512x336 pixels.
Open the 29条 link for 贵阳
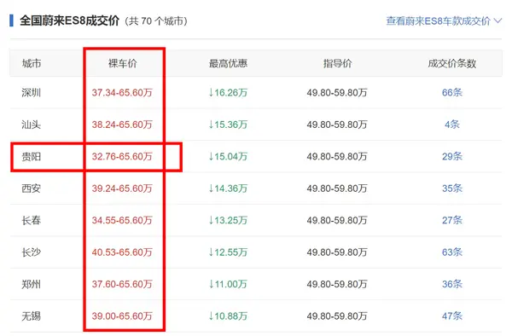[x=452, y=156]
